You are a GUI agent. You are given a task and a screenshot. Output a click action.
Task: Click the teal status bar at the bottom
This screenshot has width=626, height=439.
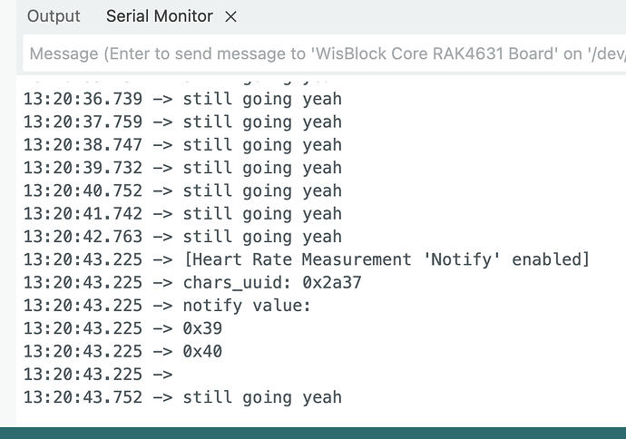(x=313, y=432)
